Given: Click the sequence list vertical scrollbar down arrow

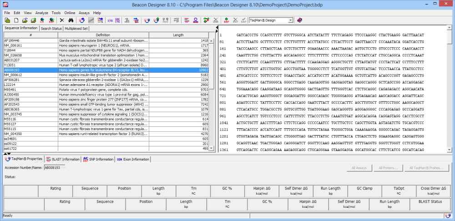Looking at the screenshot, I should tap(211, 148).
